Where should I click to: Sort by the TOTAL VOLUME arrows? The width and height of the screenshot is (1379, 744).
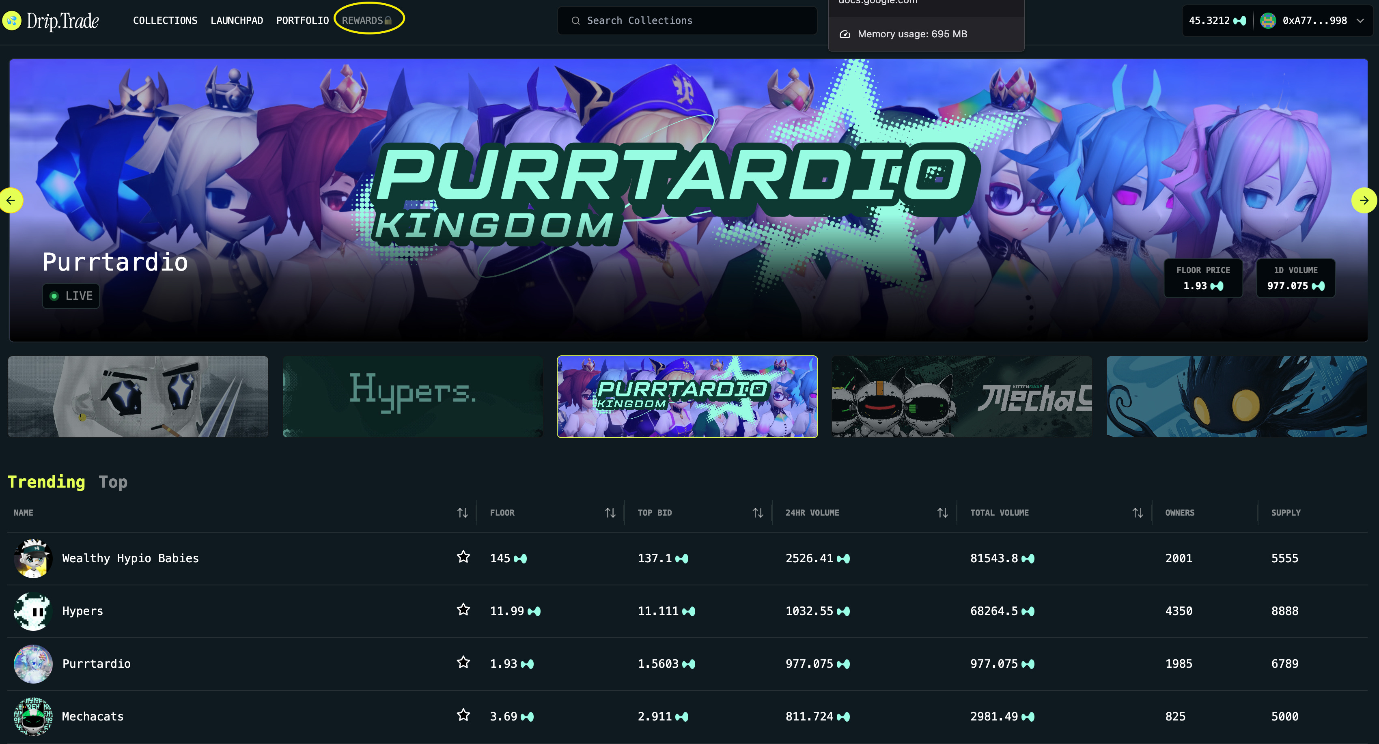point(1138,513)
